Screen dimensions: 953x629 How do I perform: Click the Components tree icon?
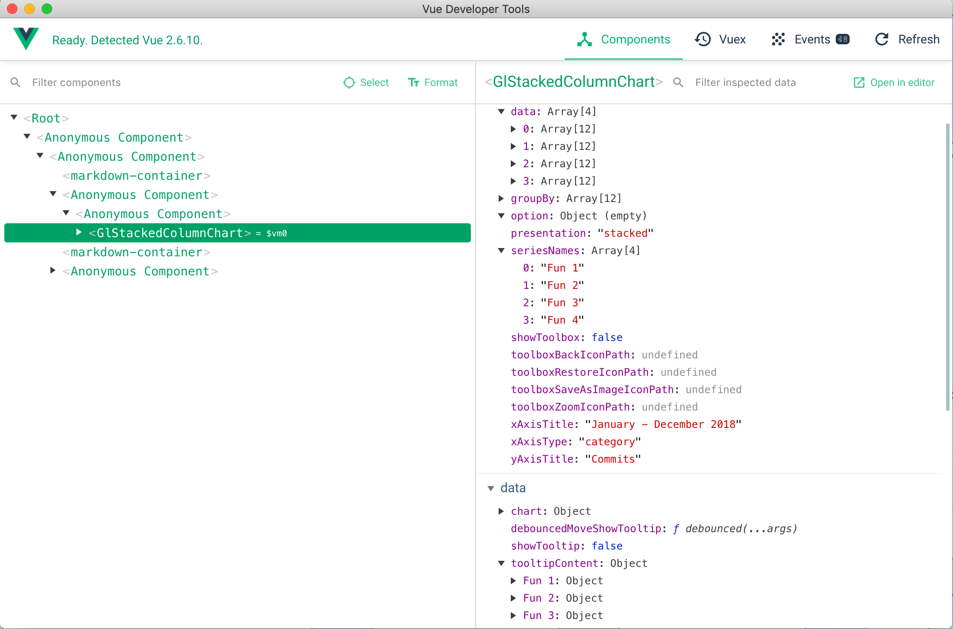(585, 40)
